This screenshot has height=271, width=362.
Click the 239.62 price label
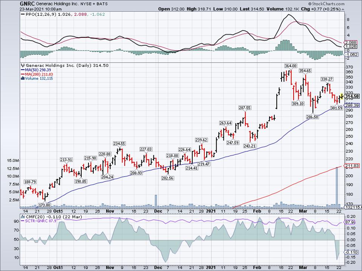pyautogui.click(x=201, y=140)
